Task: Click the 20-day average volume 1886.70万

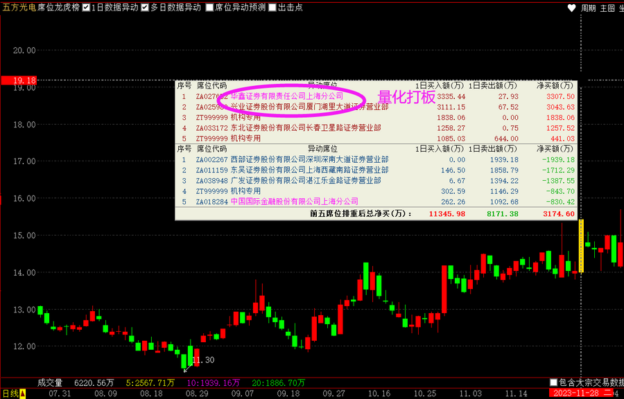Action: coord(277,382)
